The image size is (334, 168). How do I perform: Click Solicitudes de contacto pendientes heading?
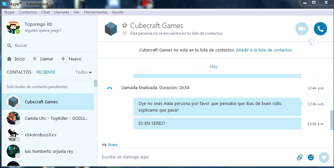click(37, 87)
